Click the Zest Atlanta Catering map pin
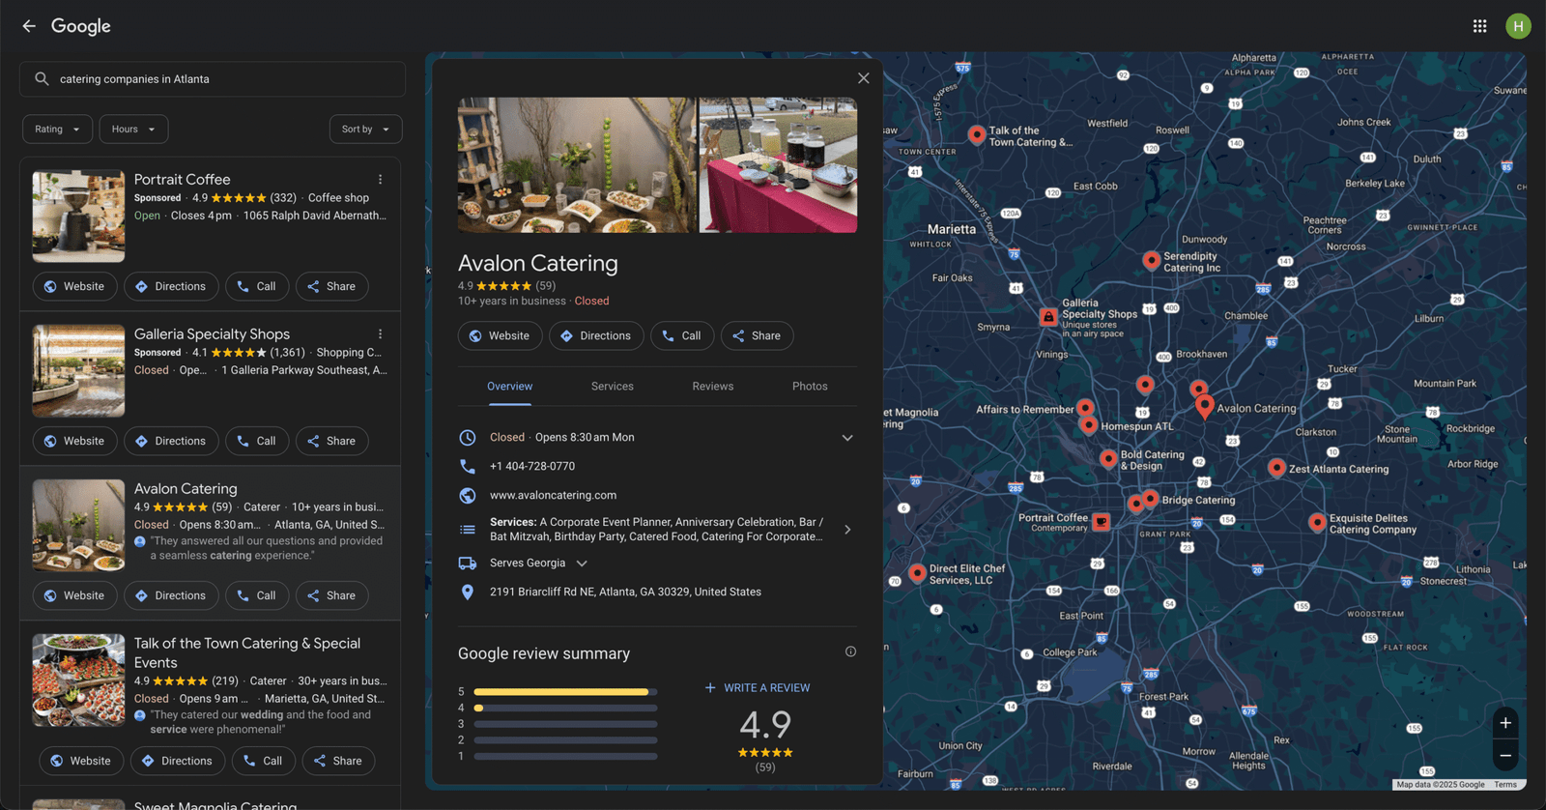Screen dimensions: 1546x810 (1276, 468)
